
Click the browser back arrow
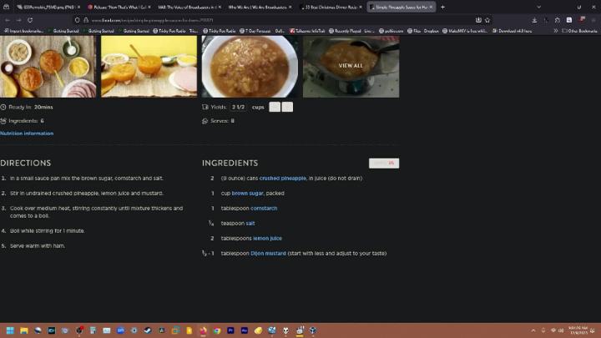[x=7, y=20]
